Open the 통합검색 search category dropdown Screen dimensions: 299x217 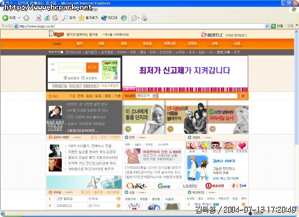point(154,96)
